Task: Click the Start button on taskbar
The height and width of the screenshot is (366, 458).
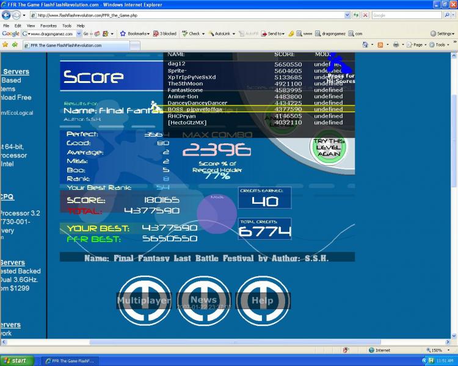Action: (x=17, y=361)
